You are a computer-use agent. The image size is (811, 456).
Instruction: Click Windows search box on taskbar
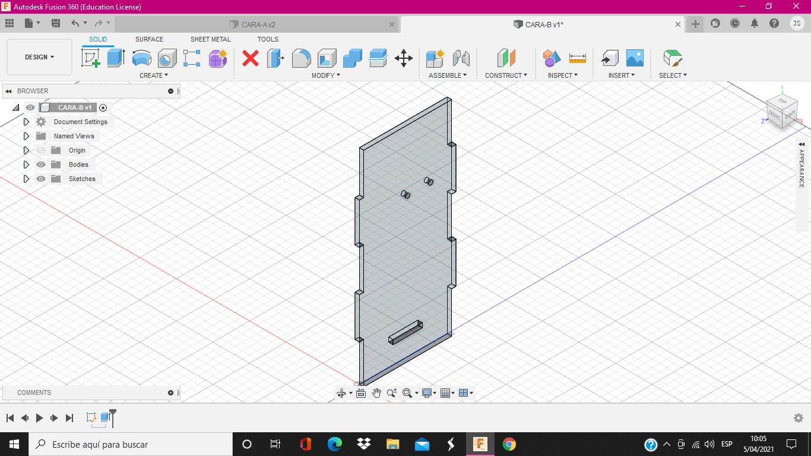coord(131,444)
